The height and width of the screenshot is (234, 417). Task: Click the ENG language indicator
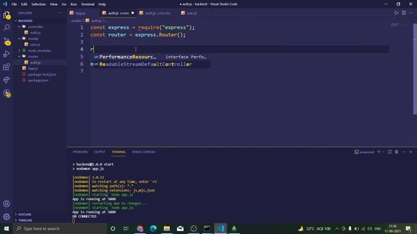[378, 228]
